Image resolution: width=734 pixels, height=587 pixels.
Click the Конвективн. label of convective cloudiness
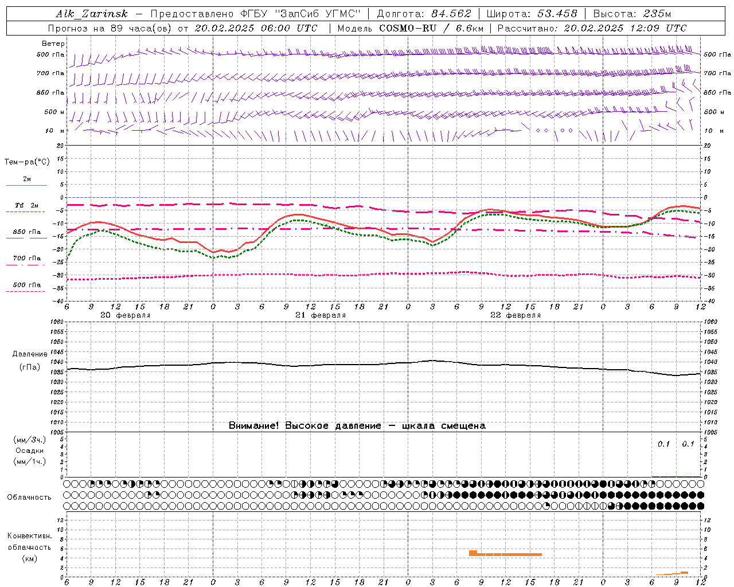(x=29, y=536)
